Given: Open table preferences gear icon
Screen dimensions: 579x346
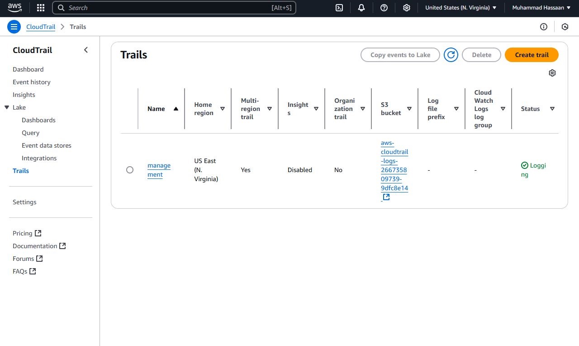Looking at the screenshot, I should (x=552, y=73).
